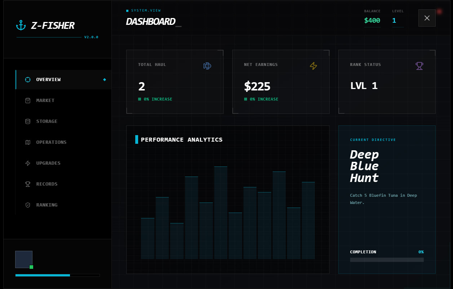Click the Storage database icon in sidebar

28,121
